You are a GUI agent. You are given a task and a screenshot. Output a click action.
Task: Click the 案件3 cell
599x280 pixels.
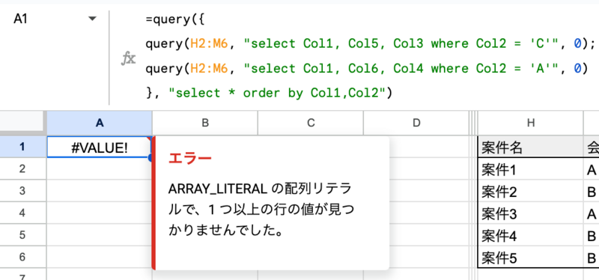(531, 213)
